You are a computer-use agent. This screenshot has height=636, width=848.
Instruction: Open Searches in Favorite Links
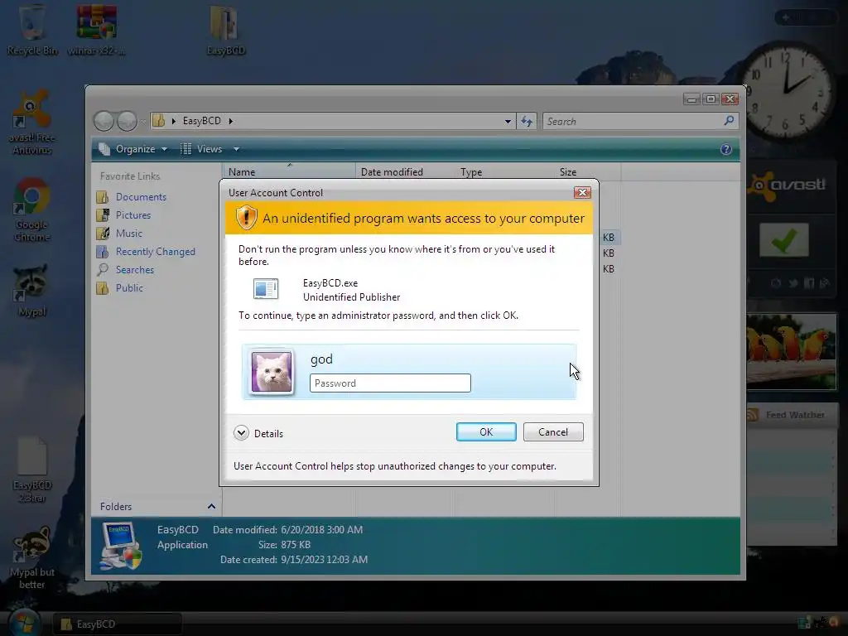click(x=135, y=270)
